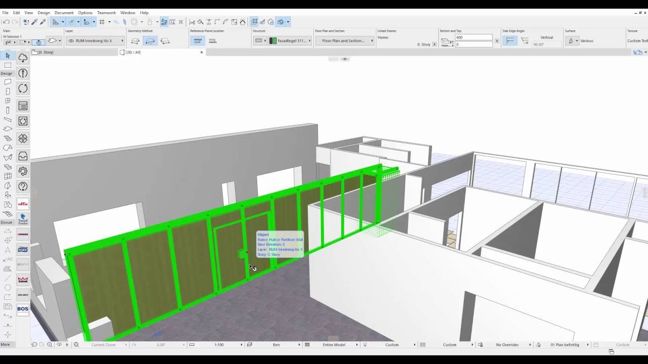This screenshot has height=364, width=648.
Task: Open the 1:100 scale dropdown
Action: (219, 345)
